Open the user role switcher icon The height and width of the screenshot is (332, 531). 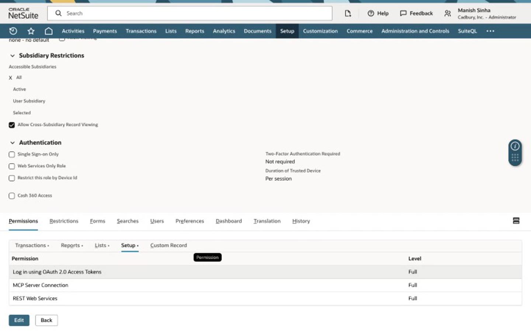coord(448,13)
